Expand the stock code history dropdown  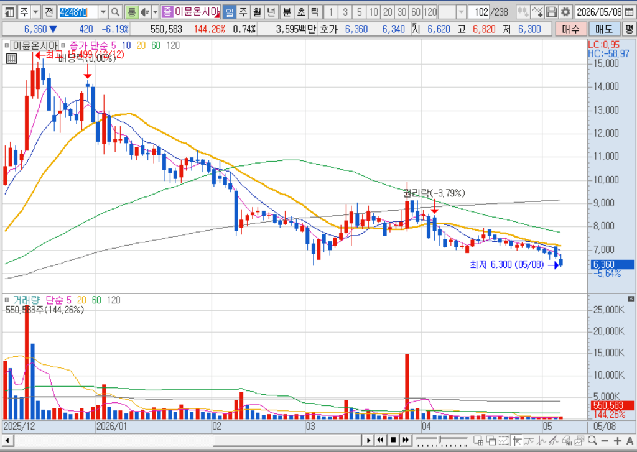103,12
